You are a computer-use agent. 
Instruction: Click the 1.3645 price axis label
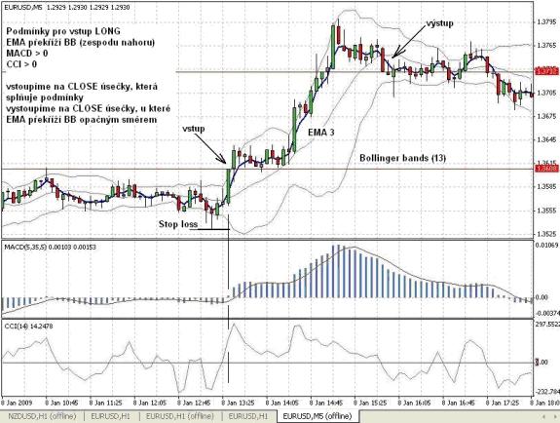[546, 139]
